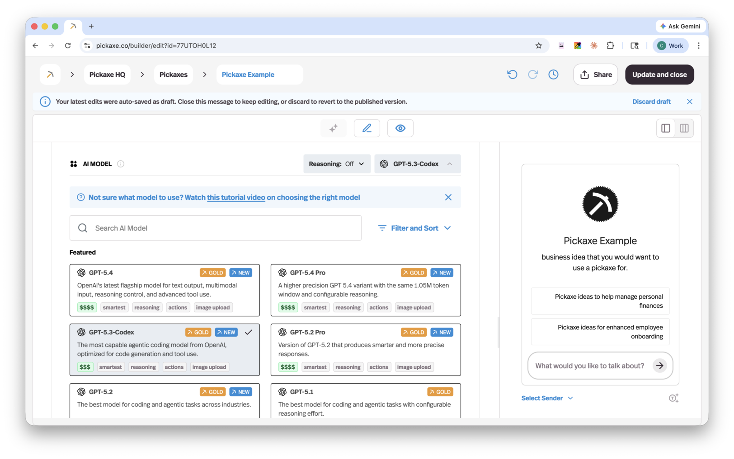The image size is (734, 459).
Task: Open the this tutorial video link
Action: click(236, 197)
